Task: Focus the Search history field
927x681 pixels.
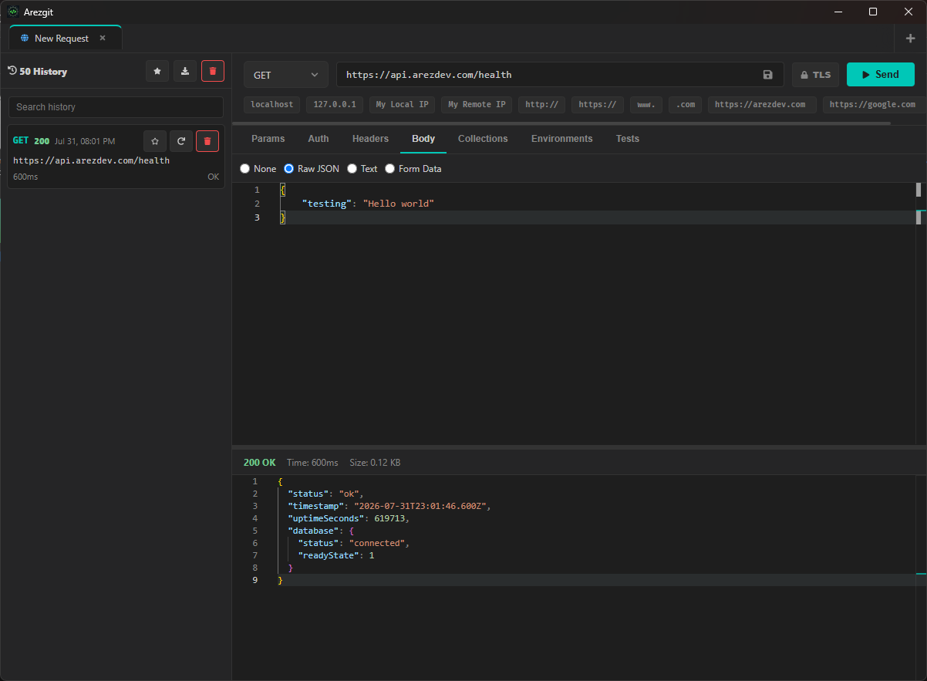Action: point(116,107)
